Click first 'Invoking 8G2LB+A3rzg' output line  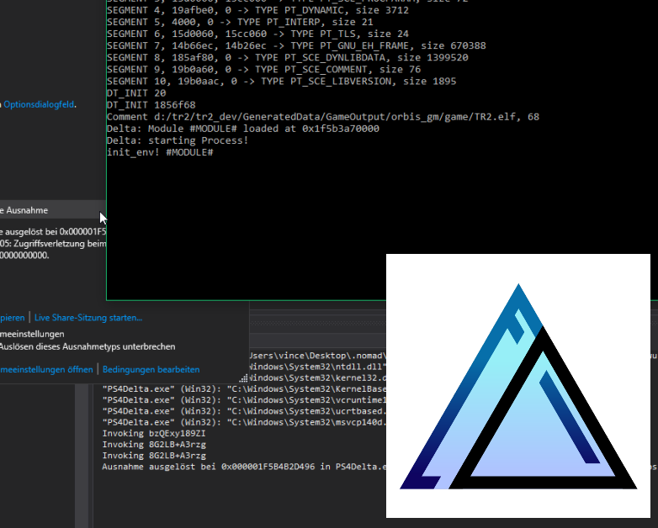(x=154, y=444)
